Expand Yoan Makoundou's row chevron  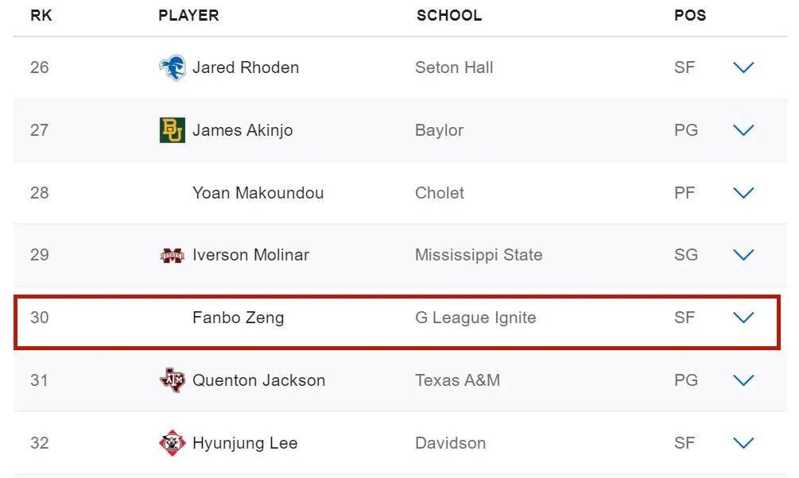coord(743,193)
